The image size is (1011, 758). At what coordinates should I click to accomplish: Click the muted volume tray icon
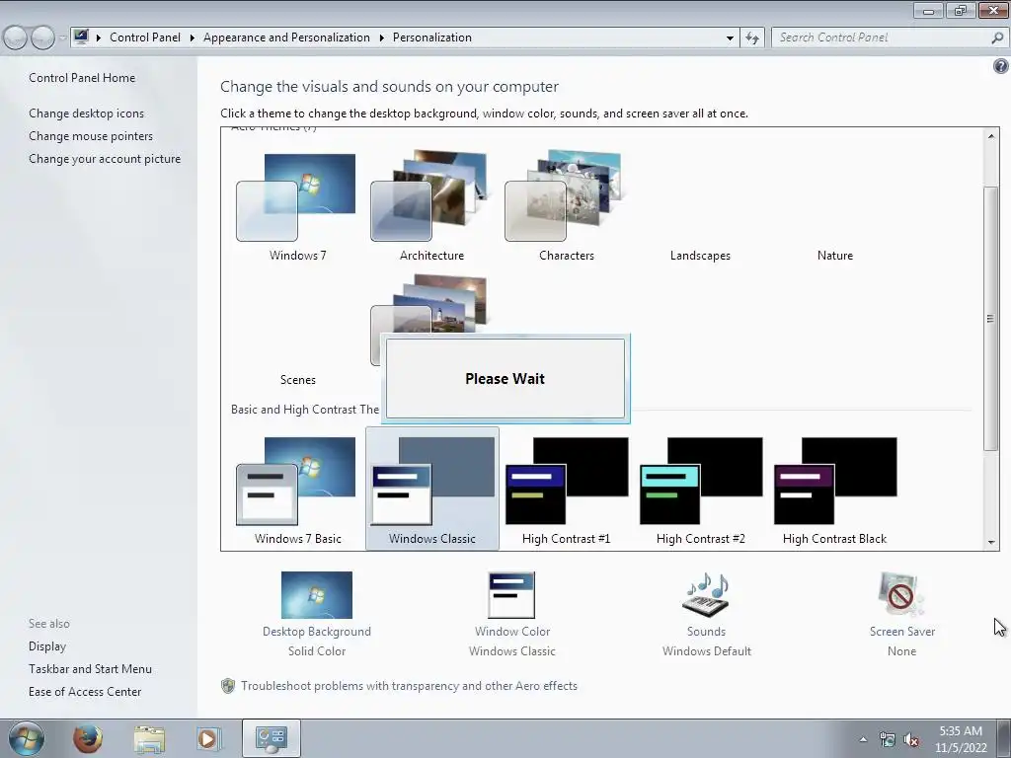[911, 740]
